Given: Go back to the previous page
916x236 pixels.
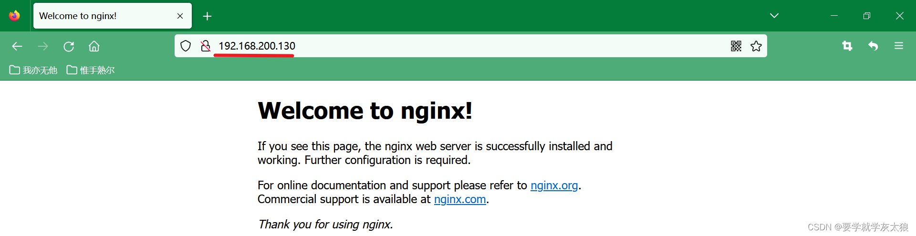Looking at the screenshot, I should point(17,46).
